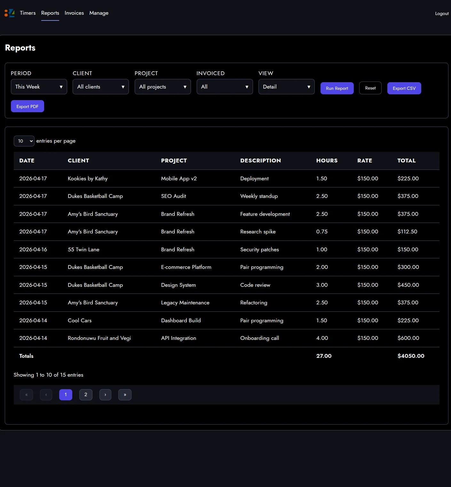Click the Export PDF button
451x487 pixels.
tap(28, 106)
